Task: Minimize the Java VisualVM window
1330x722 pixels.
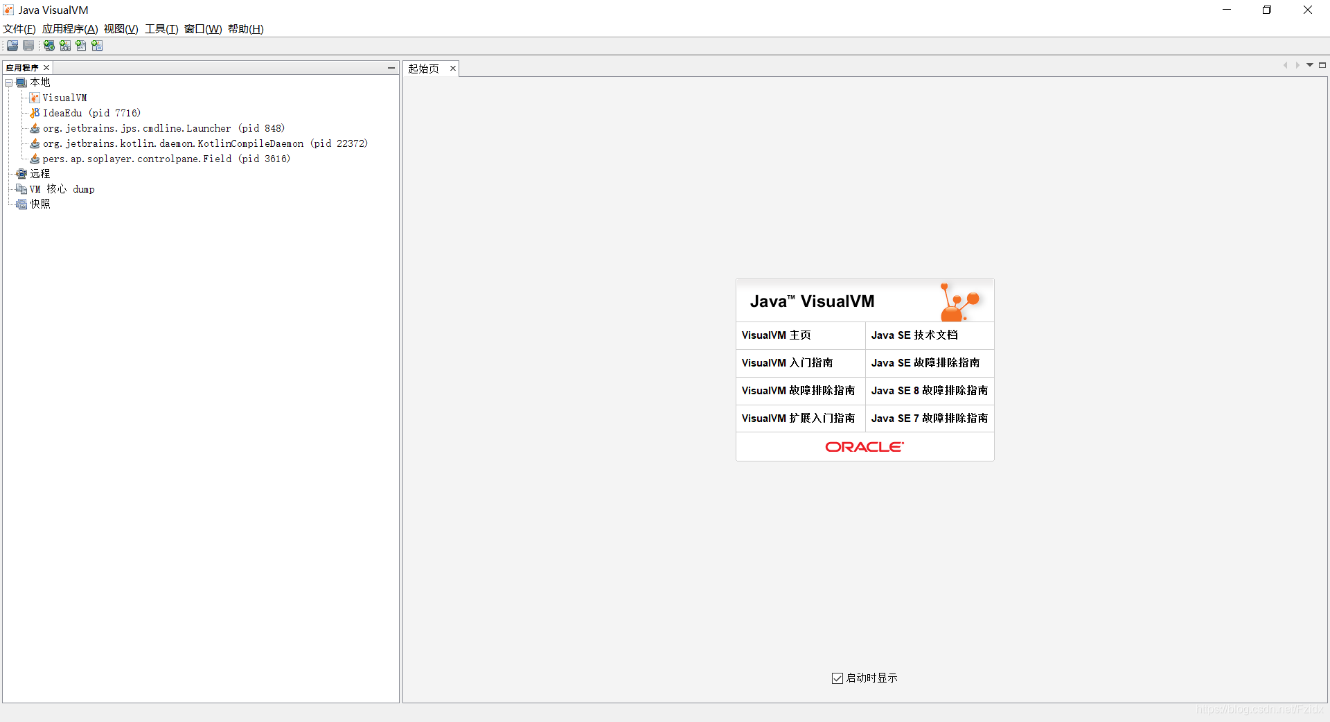Action: pos(1227,10)
